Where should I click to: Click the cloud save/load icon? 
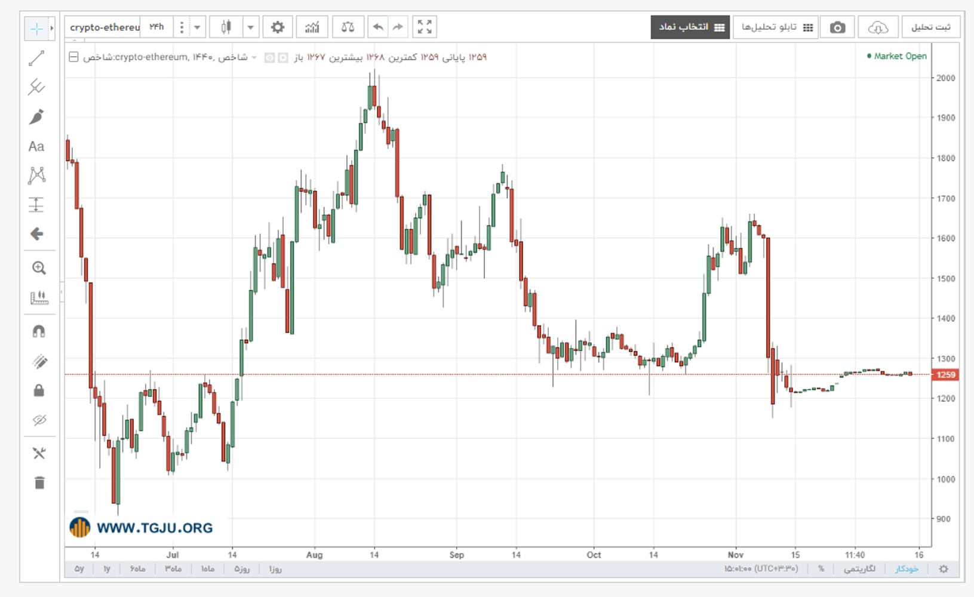pyautogui.click(x=878, y=27)
